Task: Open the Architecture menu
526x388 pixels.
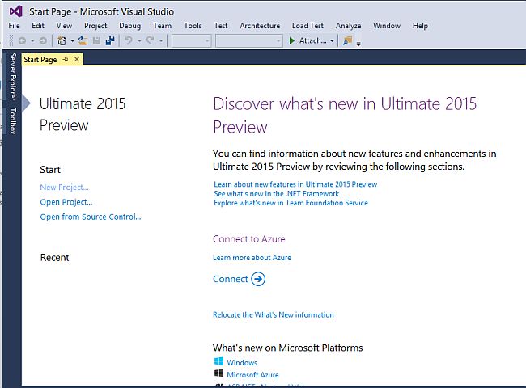Action: 260,26
